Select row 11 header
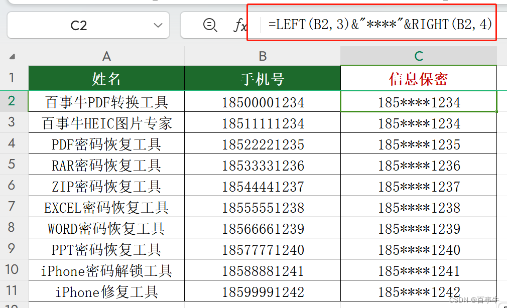The height and width of the screenshot is (308, 507). coord(12,290)
